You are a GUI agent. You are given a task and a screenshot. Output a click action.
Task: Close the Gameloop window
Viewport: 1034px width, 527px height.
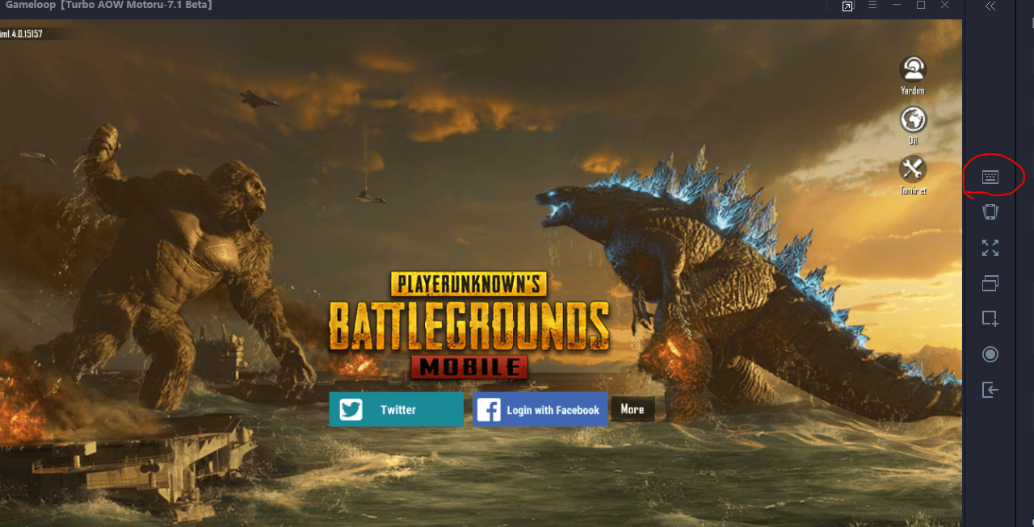(945, 6)
